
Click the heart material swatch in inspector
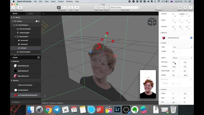click(164, 38)
